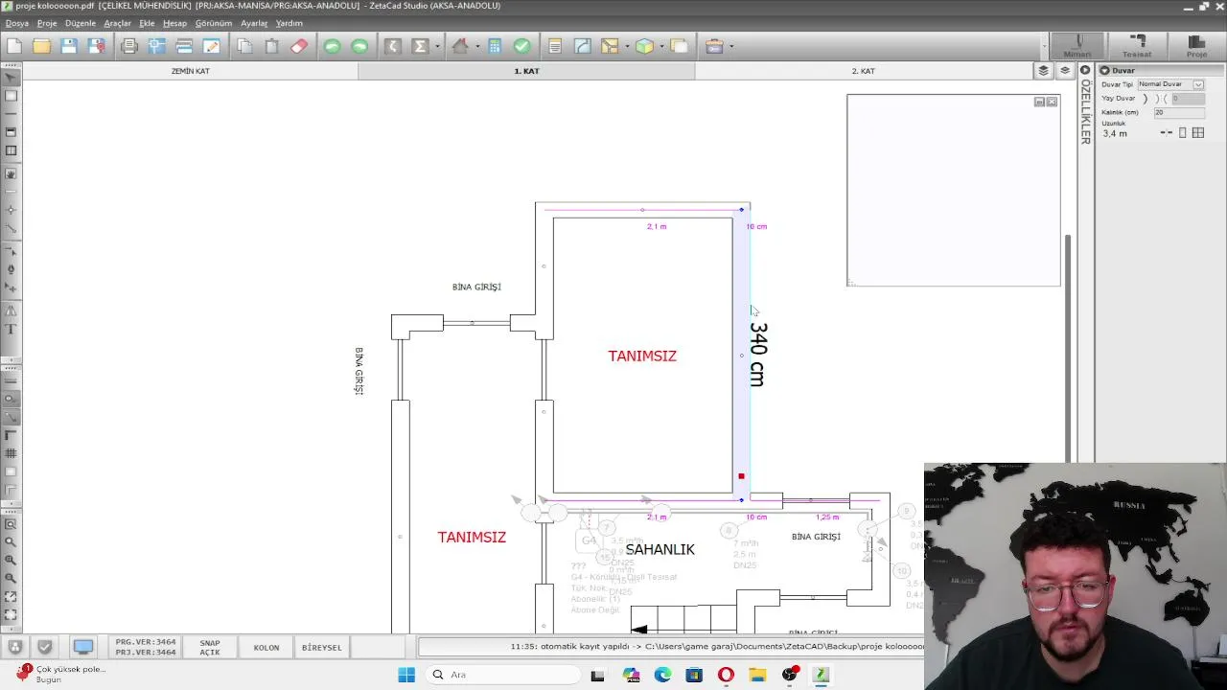This screenshot has width=1227, height=690.
Task: Open a project via folder icon
Action: [x=41, y=46]
